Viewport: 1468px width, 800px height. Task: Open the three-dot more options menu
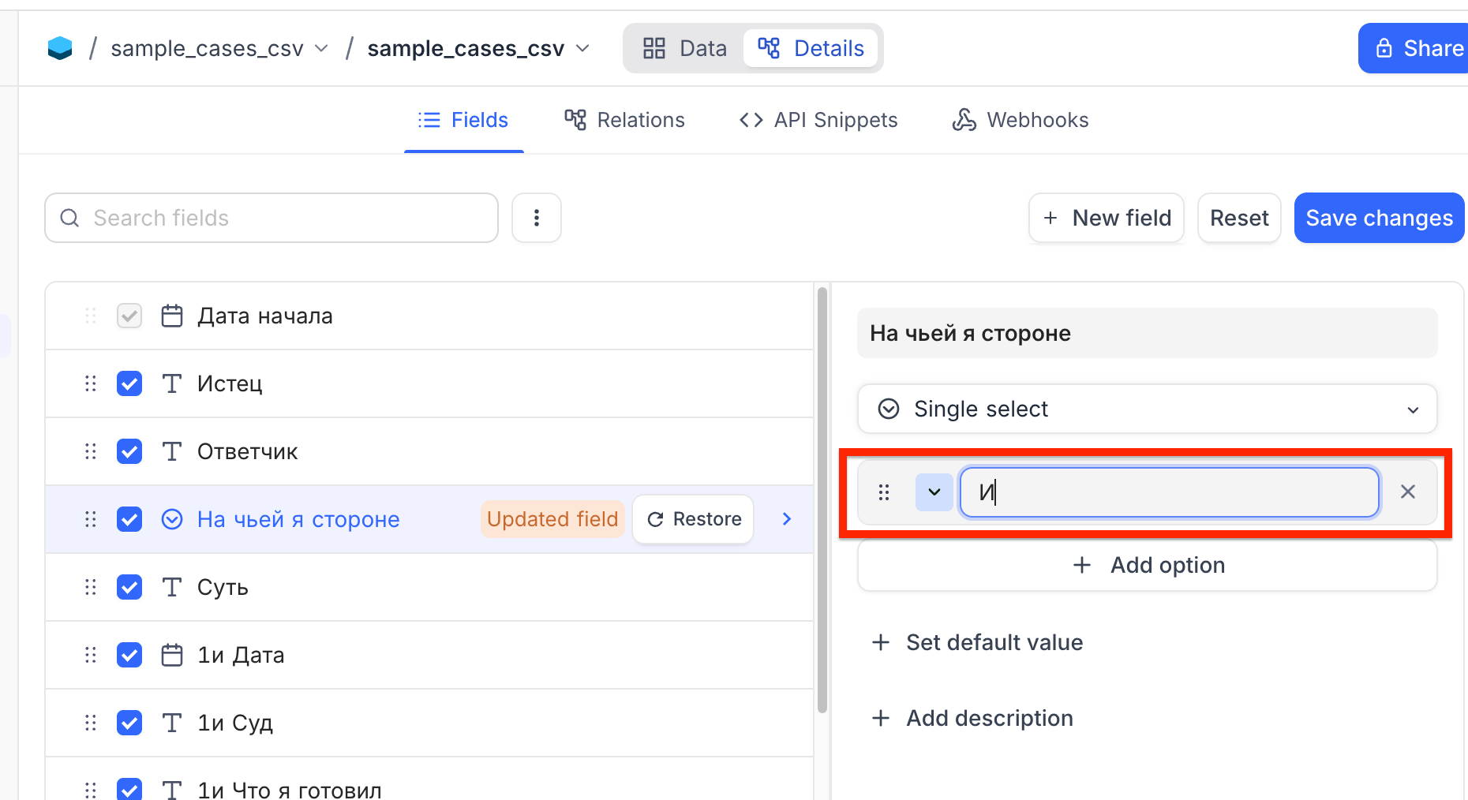537,218
